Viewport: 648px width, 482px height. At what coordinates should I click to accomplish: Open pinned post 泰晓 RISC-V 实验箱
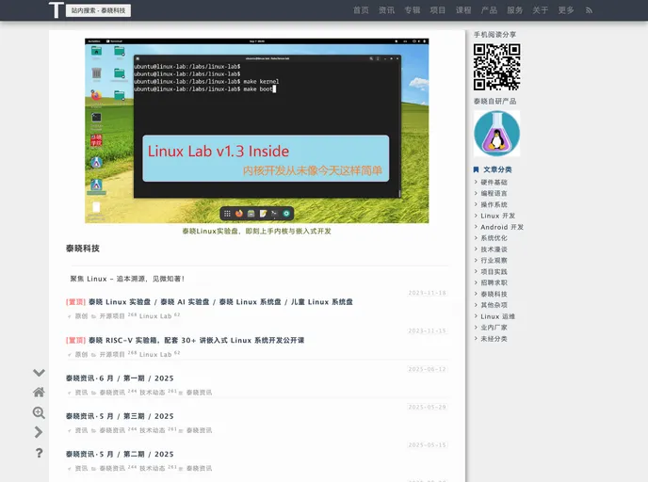pos(197,341)
